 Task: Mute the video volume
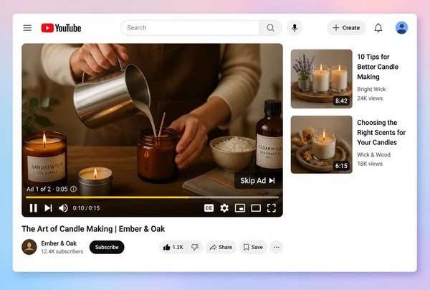point(63,208)
